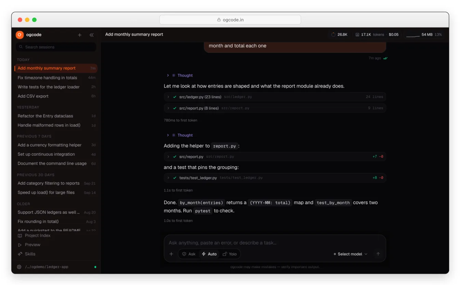Open the Skills panel
461x285 pixels.
26,254
